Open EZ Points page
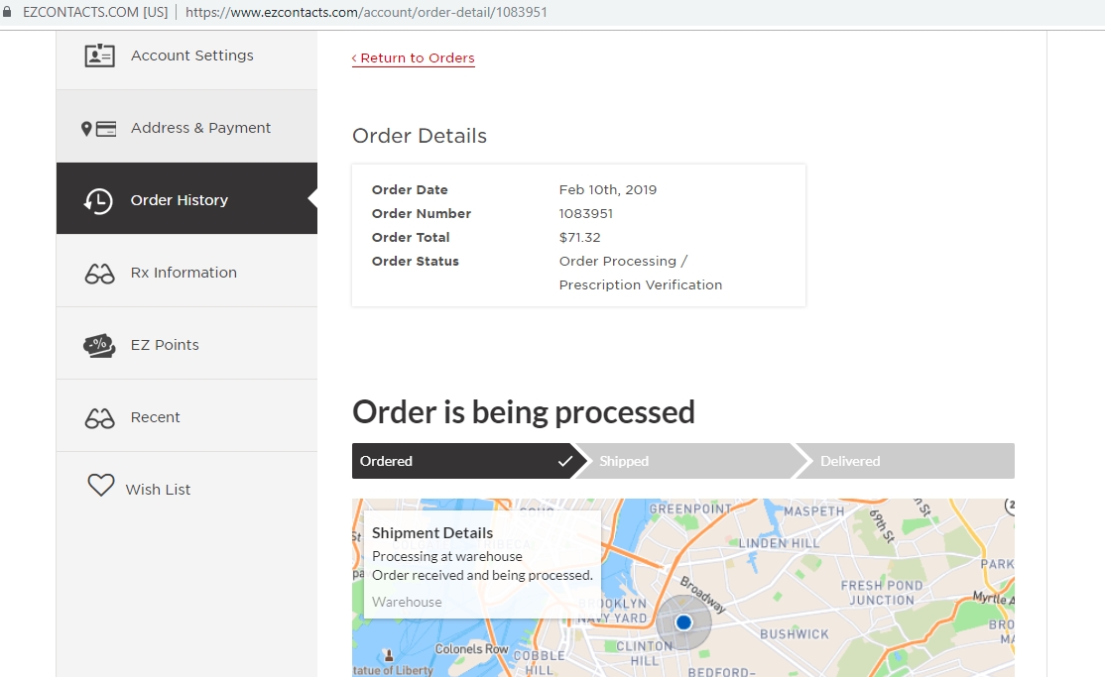The image size is (1105, 677). pyautogui.click(x=165, y=345)
